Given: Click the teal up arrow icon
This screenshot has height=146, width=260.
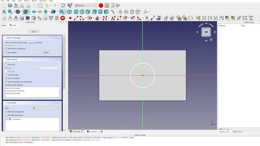Looking at the screenshot, I should [x=45, y=12].
